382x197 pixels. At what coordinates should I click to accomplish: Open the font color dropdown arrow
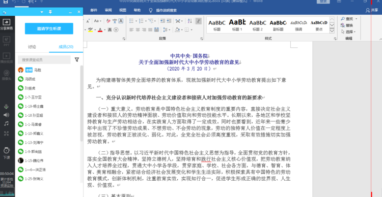tap(104, 30)
